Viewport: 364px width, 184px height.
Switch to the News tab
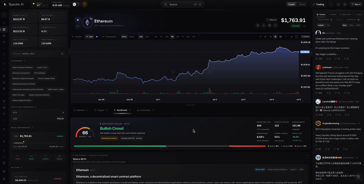[x=332, y=14]
